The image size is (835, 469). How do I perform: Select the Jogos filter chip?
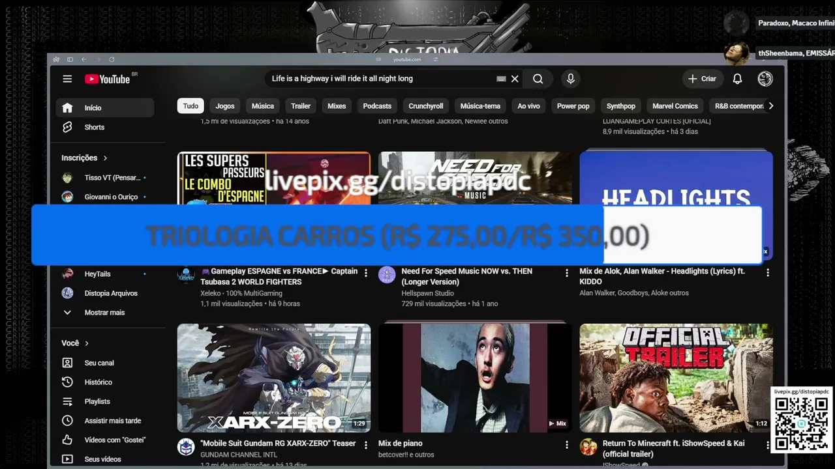click(225, 106)
